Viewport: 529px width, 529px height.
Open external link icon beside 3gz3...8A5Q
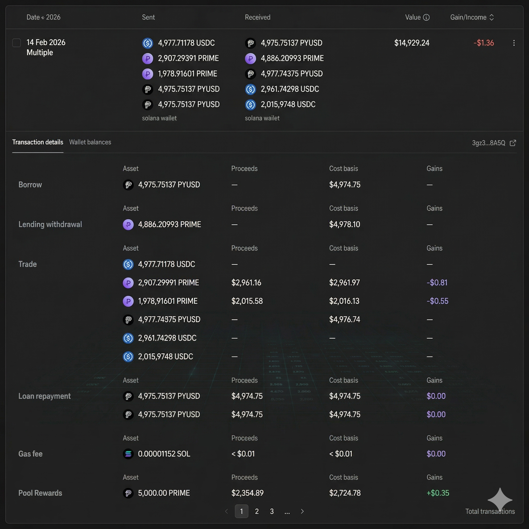point(513,143)
